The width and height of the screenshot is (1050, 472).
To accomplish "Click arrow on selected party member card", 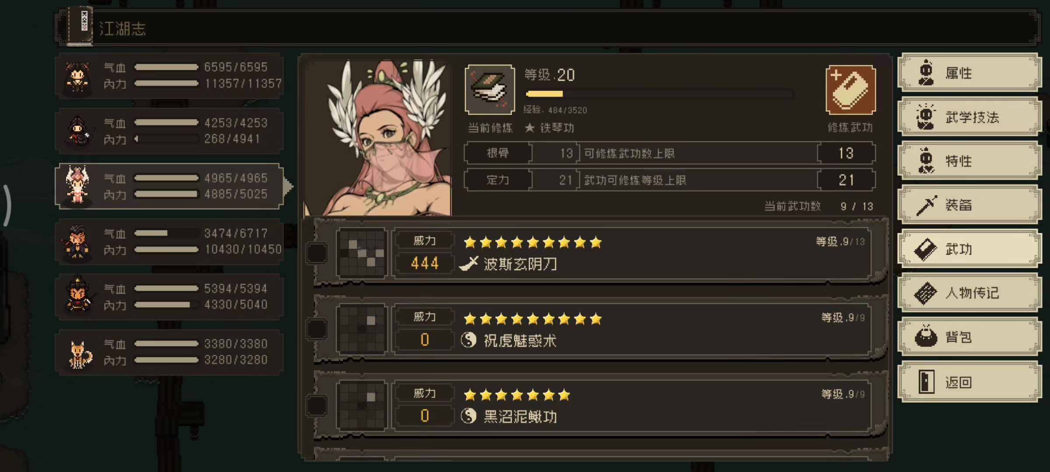I will point(288,187).
